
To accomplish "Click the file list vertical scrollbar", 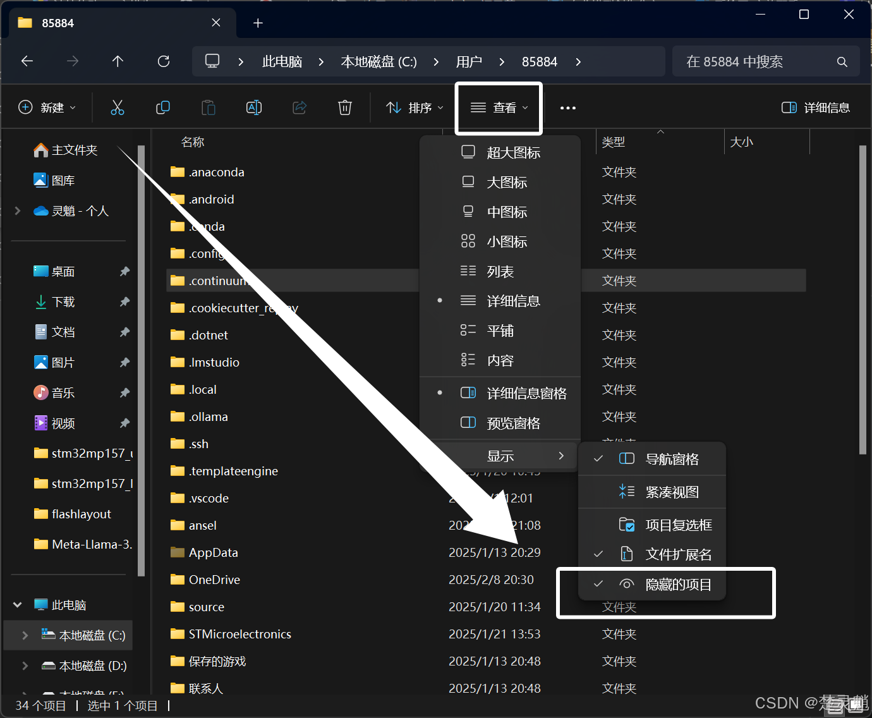I will click(x=863, y=300).
